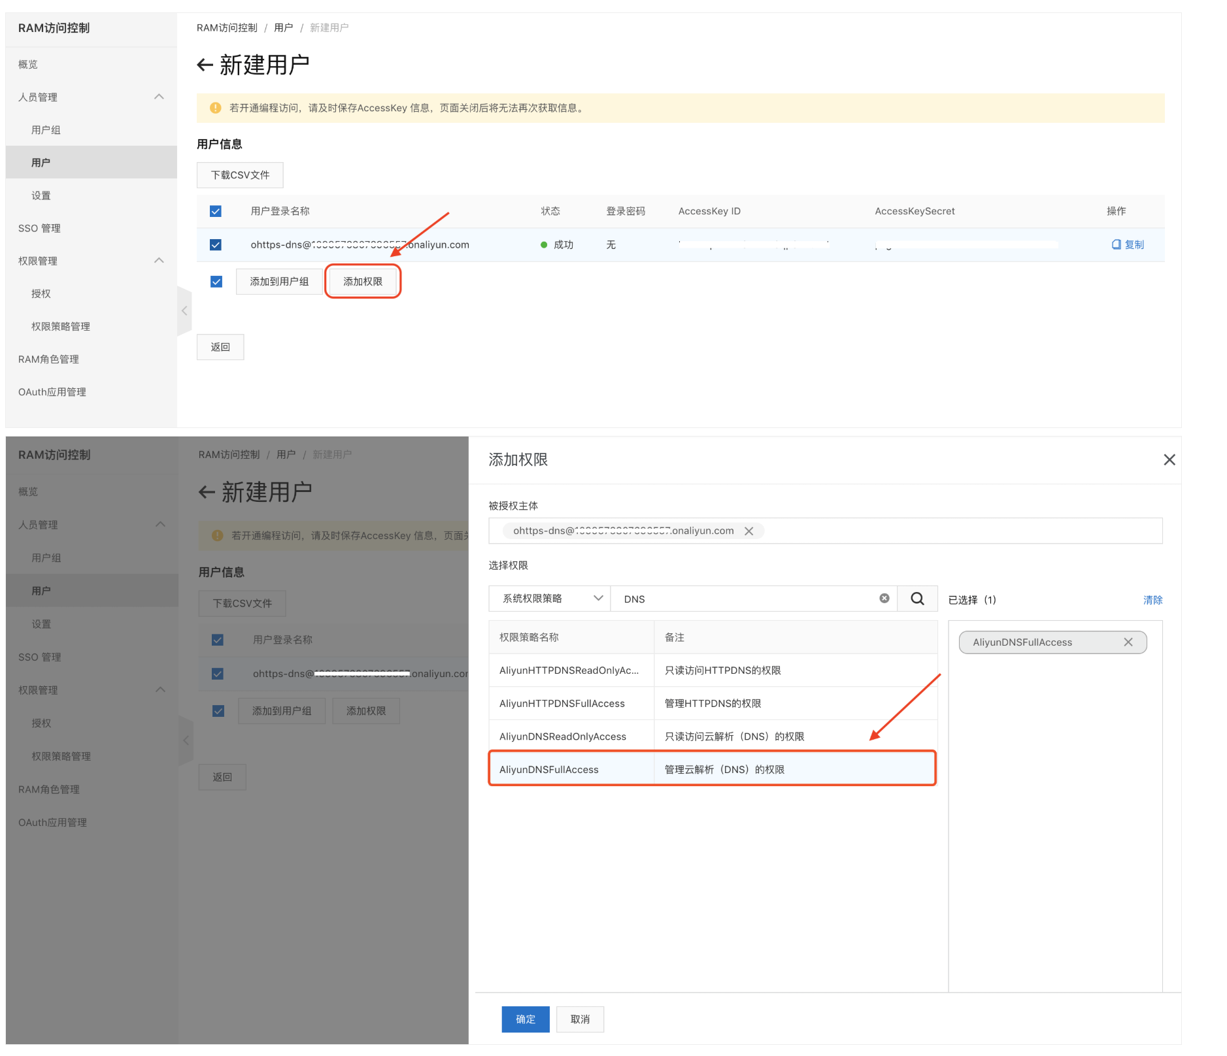Close the 添加权限 panel with the X icon
The image size is (1227, 1056).
click(x=1169, y=460)
